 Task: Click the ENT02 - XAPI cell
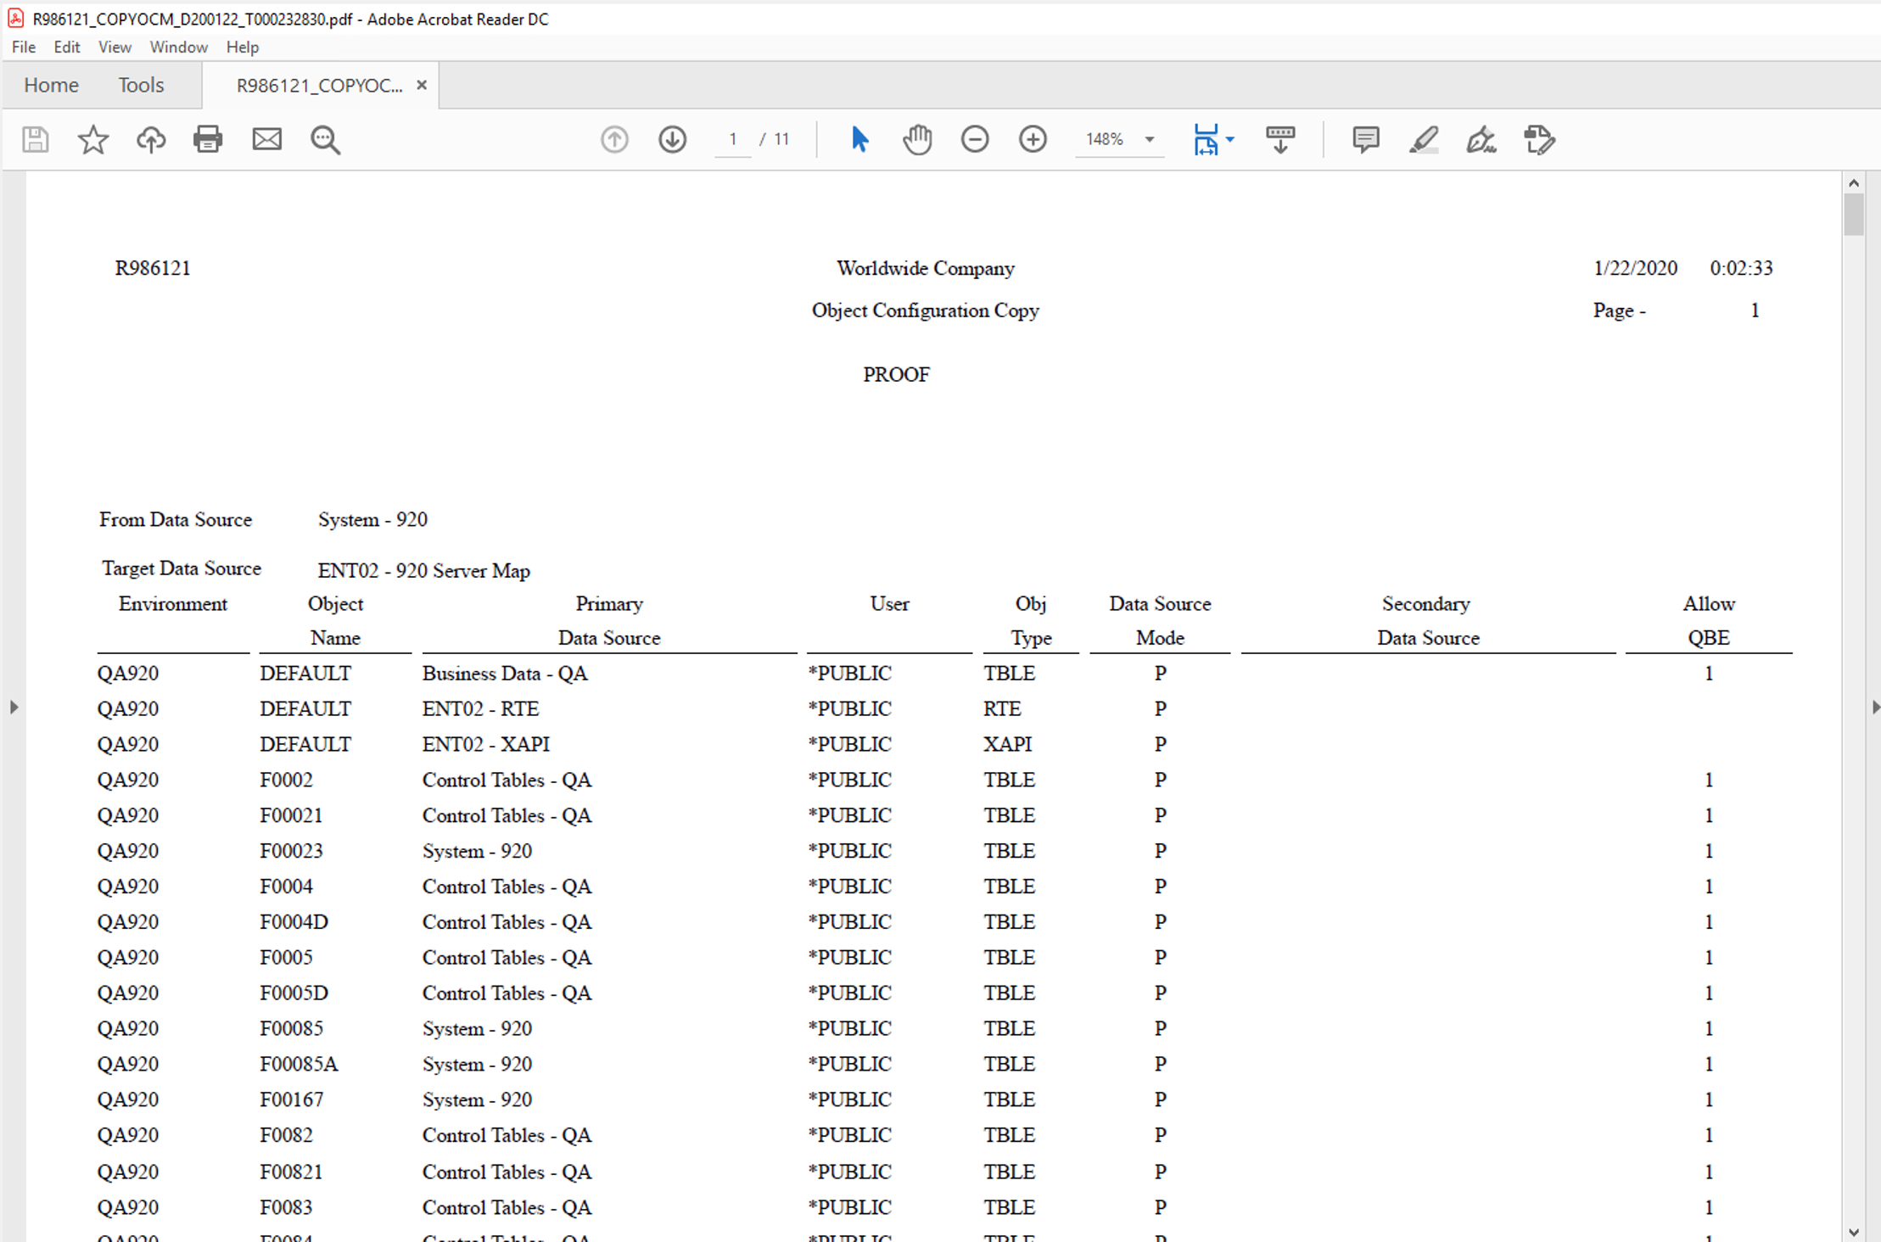(x=485, y=744)
